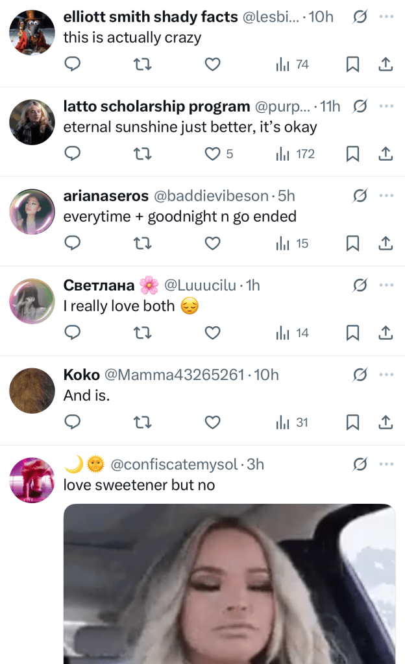Share Koko's "And is." tweet
Viewport: 405px width, 664px height.
pos(386,422)
